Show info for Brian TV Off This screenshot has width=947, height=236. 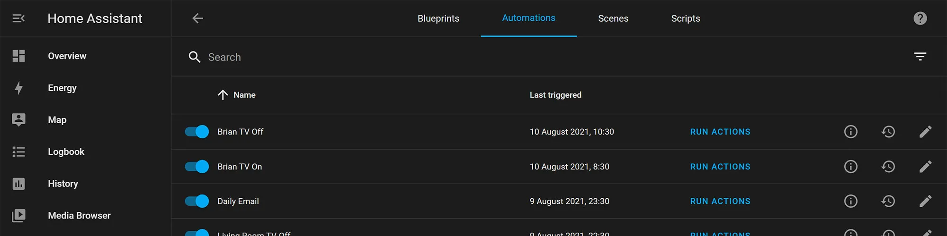coord(850,132)
